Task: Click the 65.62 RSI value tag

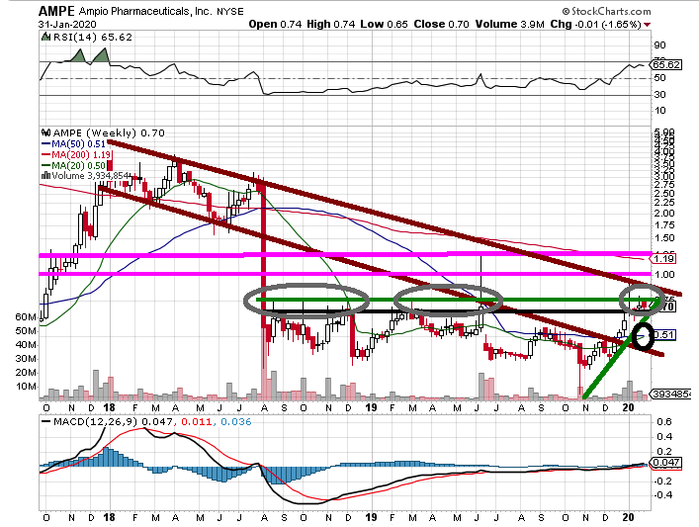Action: (666, 64)
